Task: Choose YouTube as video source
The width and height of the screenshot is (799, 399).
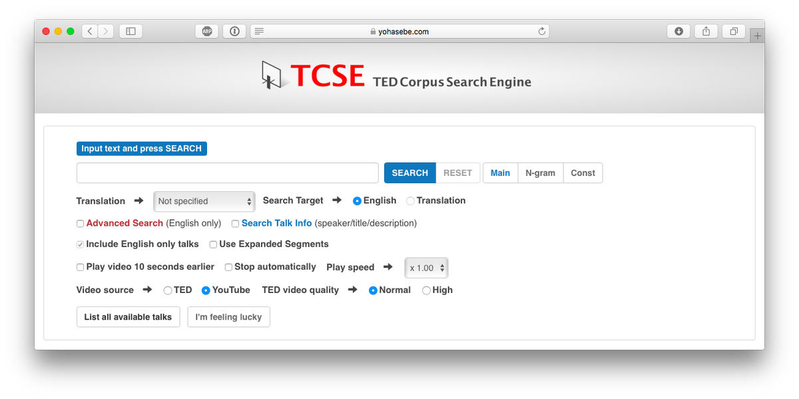Action: [x=206, y=290]
